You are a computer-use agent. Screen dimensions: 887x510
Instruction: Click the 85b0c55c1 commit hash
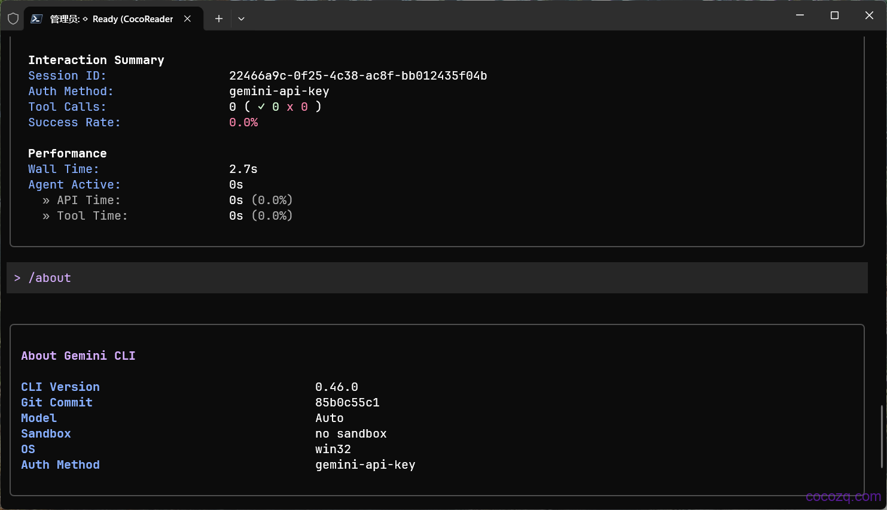tap(348, 402)
